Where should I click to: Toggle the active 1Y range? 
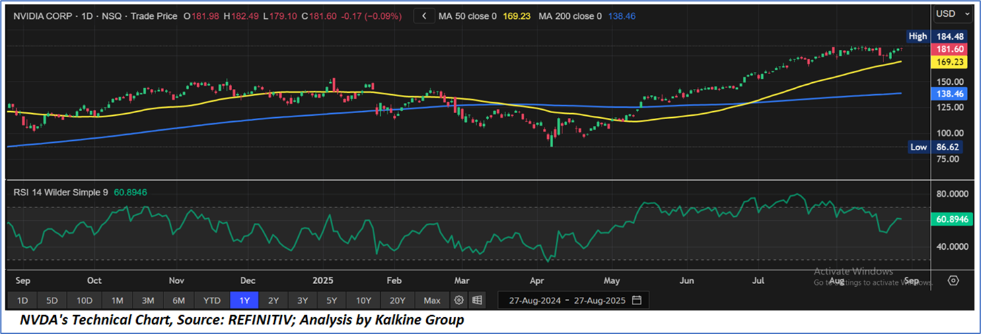coord(243,300)
